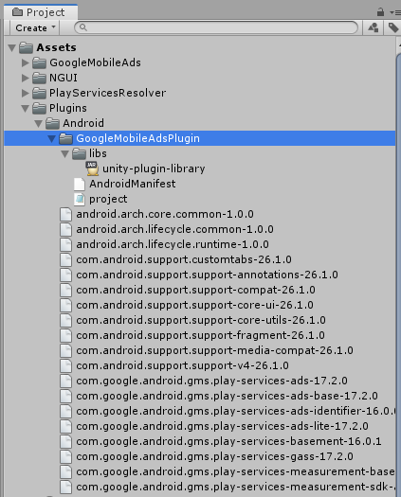
Task: Select android.arch.lifecycle.runtime-1.0.0
Action: point(173,244)
